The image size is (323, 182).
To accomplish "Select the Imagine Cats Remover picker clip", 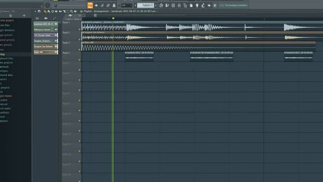I will pyautogui.click(x=46, y=47).
